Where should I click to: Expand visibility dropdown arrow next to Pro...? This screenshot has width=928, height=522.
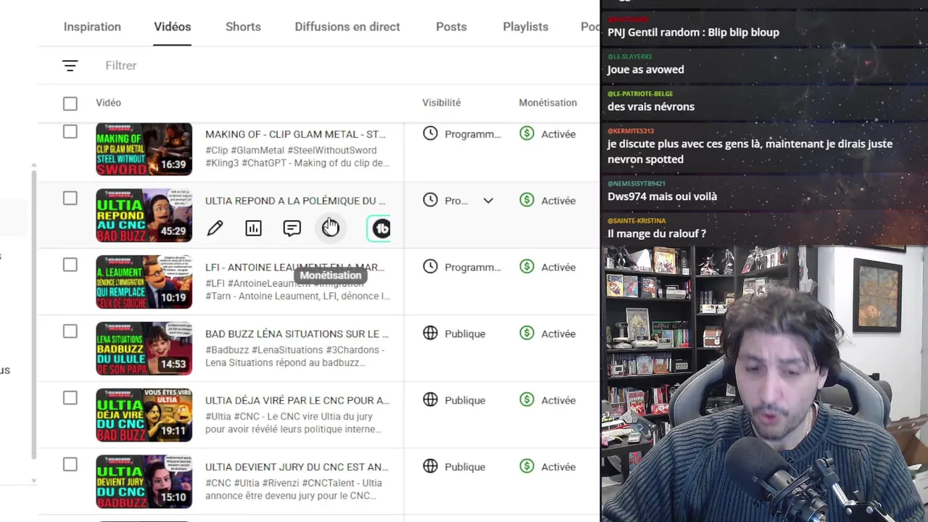(x=488, y=201)
